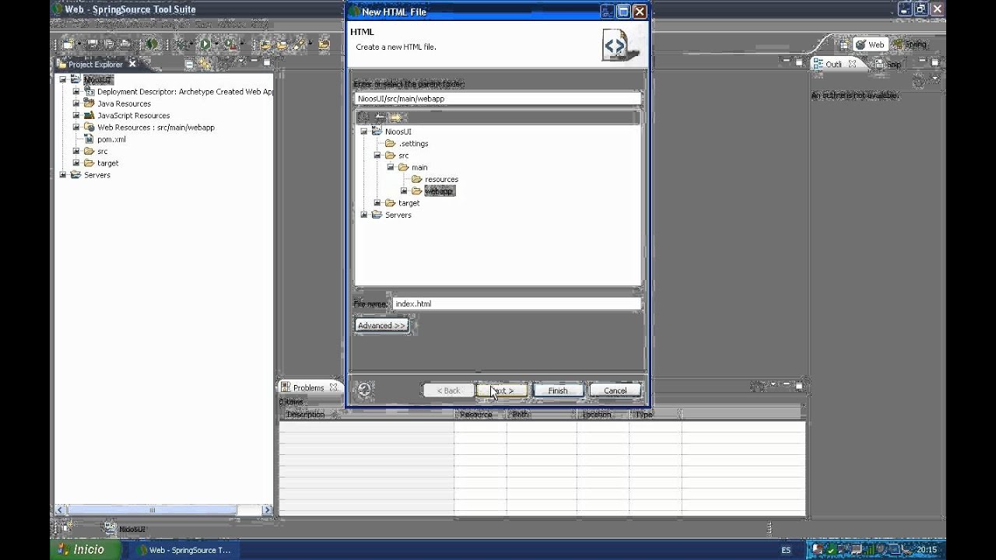Expand the target folder in dialog tree
Image resolution: width=996 pixels, height=560 pixels.
[377, 203]
